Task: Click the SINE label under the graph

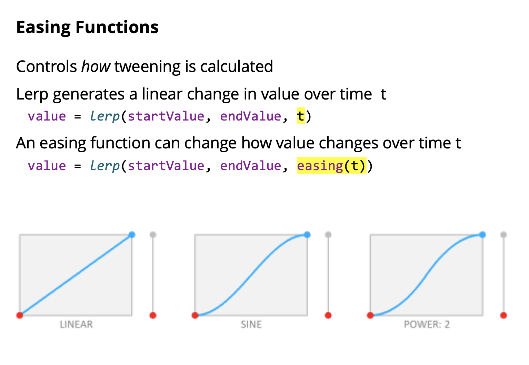Action: coord(251,325)
